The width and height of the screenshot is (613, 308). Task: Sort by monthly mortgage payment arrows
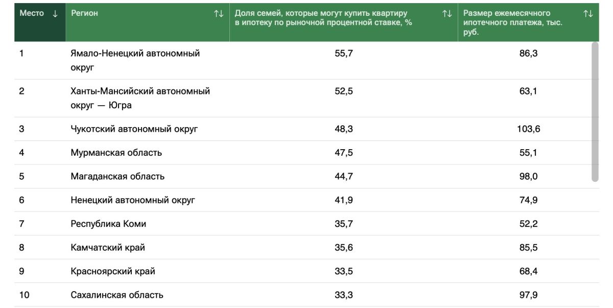(588, 14)
